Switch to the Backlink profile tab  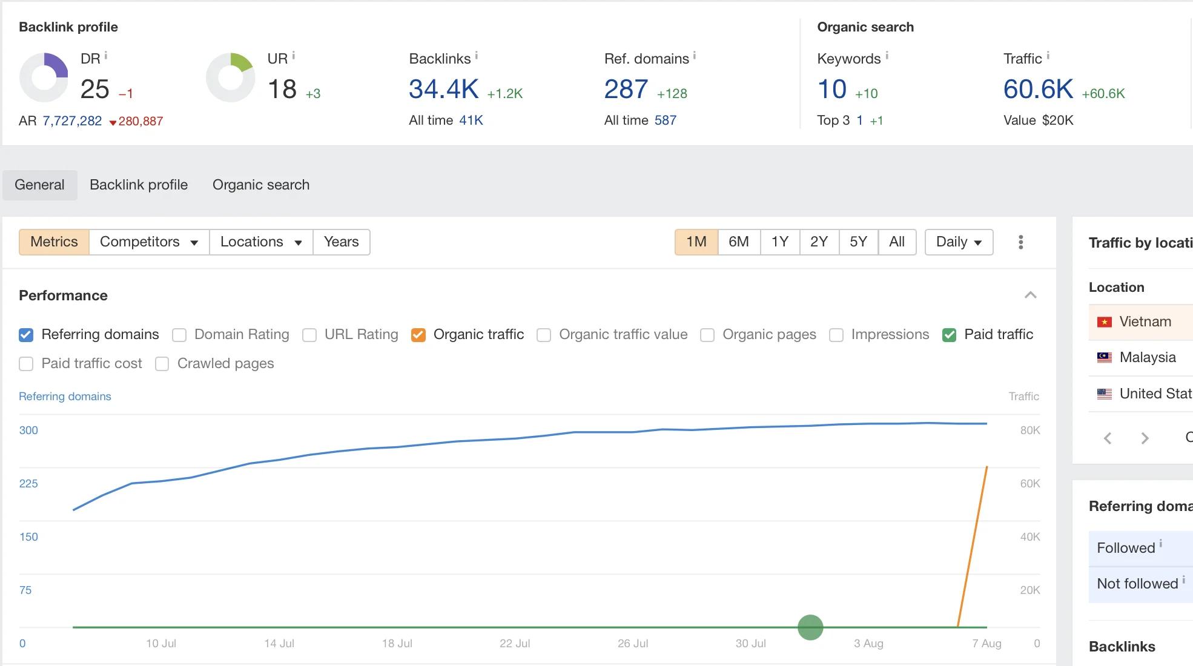pos(139,185)
